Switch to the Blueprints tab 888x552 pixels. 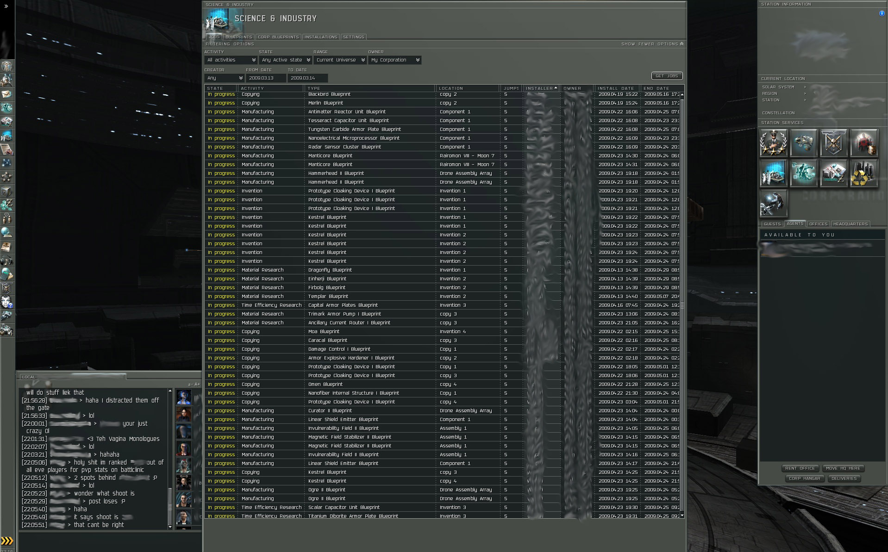[x=239, y=37]
